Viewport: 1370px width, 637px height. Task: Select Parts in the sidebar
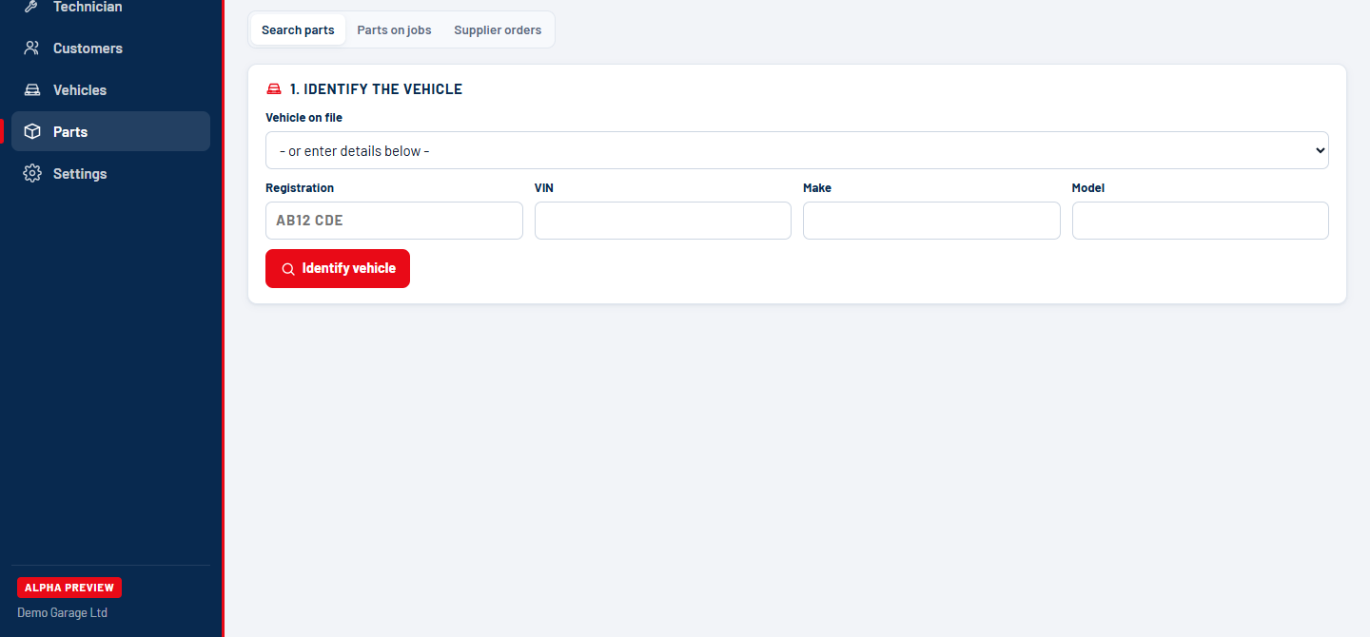pyautogui.click(x=110, y=132)
